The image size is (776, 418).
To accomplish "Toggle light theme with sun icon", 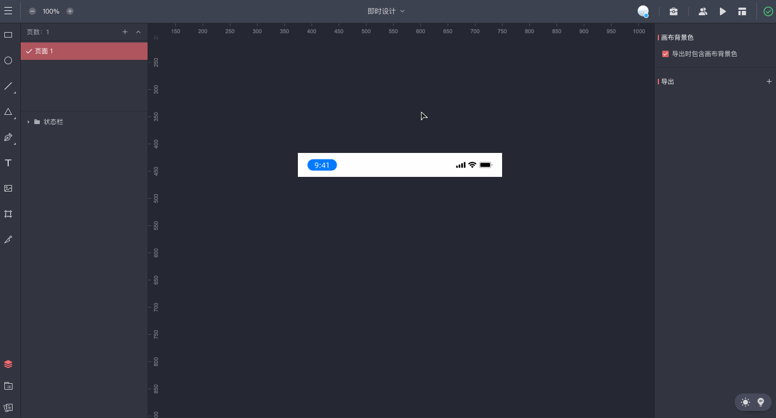I will click(x=746, y=402).
